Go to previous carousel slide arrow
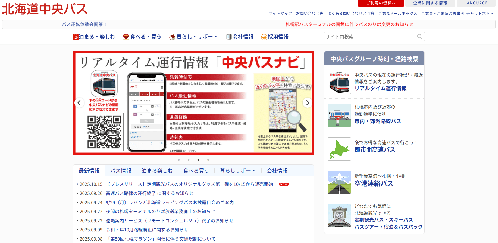This screenshot has width=498, height=243. [x=79, y=103]
